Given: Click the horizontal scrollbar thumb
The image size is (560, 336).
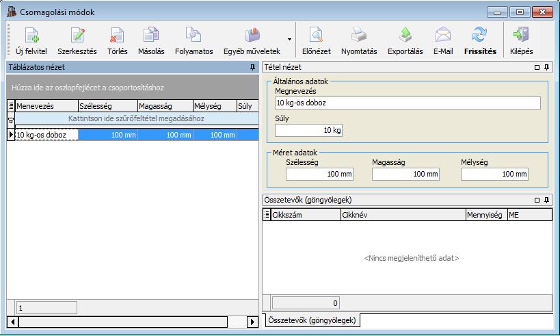Looking at the screenshot, I should (x=123, y=322).
